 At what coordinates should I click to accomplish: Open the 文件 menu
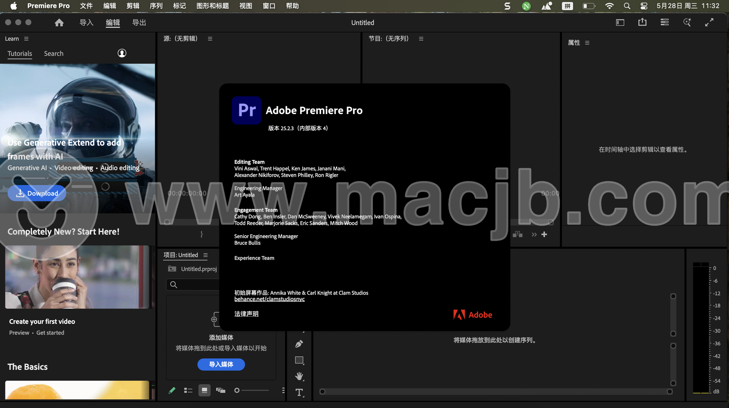click(x=86, y=6)
